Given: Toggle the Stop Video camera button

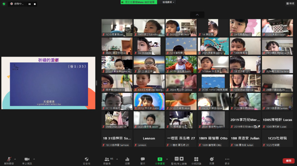Looking at the screenshot, I should click(27, 159).
